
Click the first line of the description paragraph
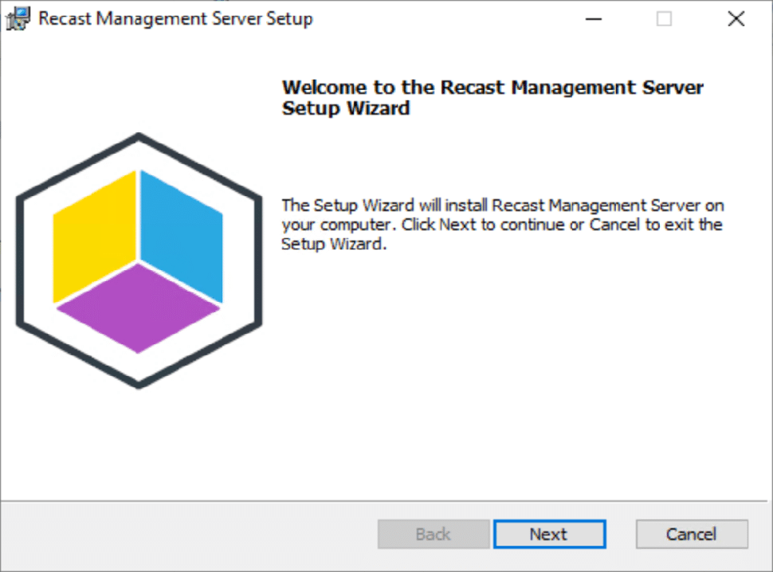(503, 205)
